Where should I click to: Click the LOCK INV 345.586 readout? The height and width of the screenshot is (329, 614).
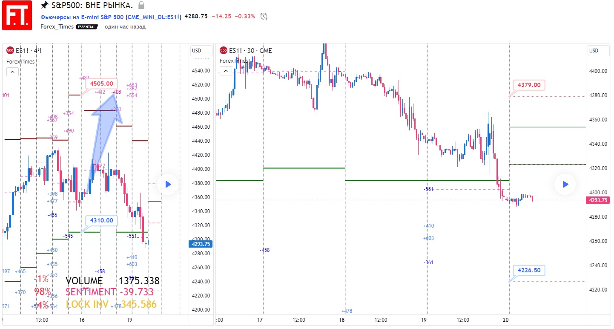pos(111,304)
